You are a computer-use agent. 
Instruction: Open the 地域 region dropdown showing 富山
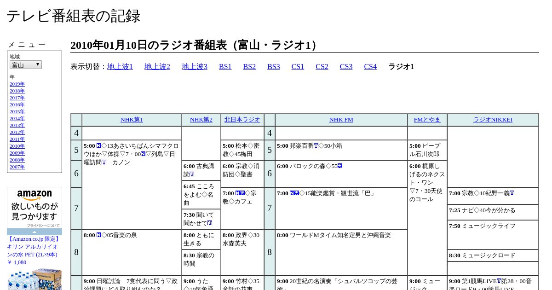click(x=26, y=65)
